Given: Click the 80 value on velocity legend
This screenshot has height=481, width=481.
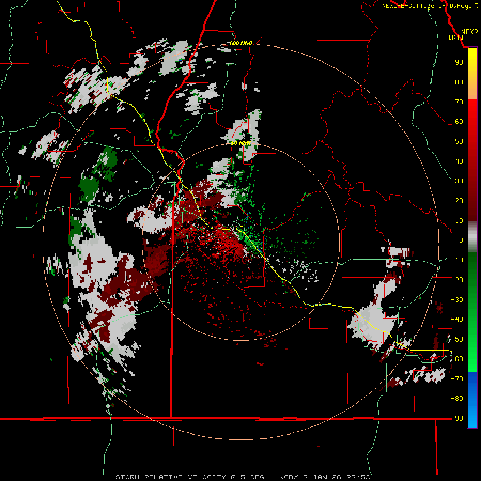Looking at the screenshot, I should click(x=459, y=82).
